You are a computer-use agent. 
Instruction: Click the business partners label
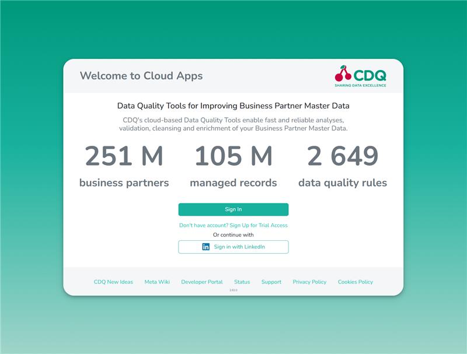124,183
